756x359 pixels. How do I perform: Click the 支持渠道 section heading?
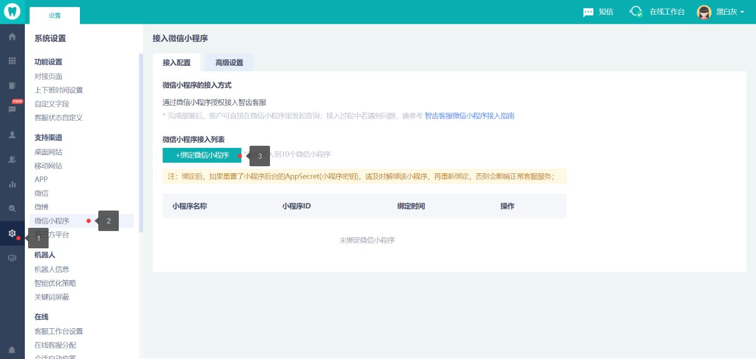pos(49,138)
